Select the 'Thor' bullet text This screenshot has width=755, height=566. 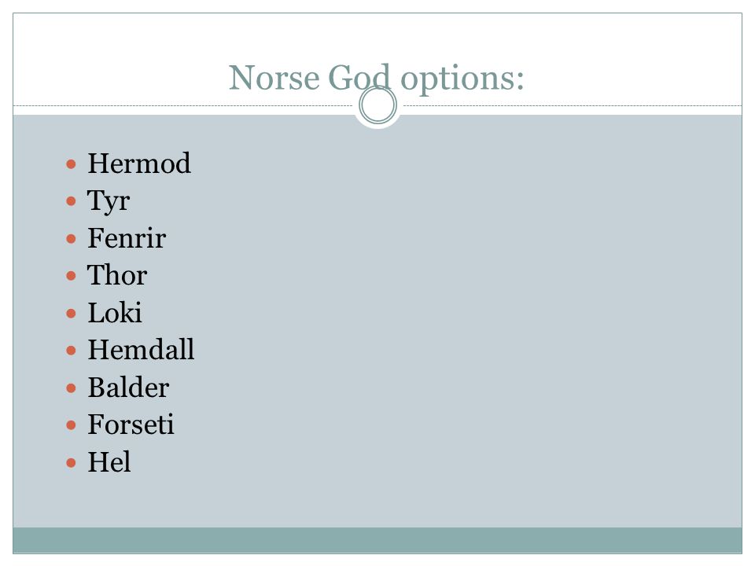(x=117, y=275)
